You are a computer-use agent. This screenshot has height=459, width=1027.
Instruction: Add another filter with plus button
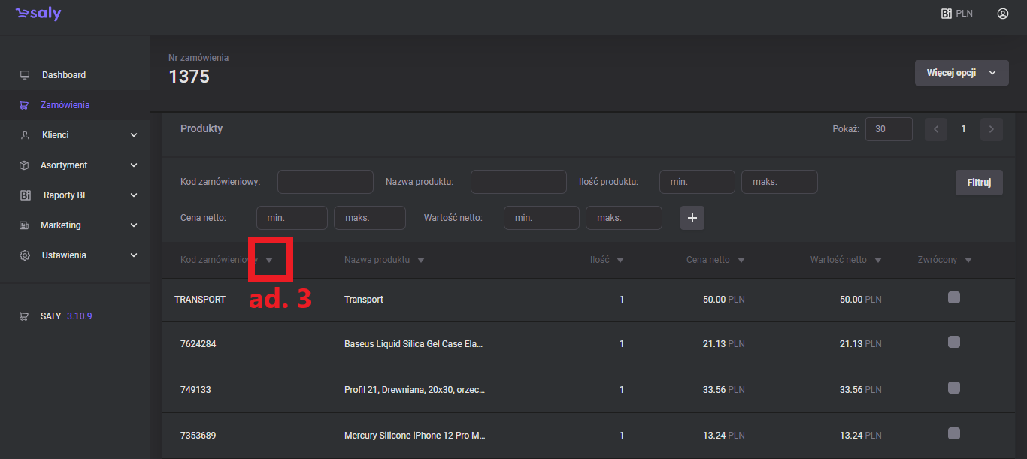point(692,218)
